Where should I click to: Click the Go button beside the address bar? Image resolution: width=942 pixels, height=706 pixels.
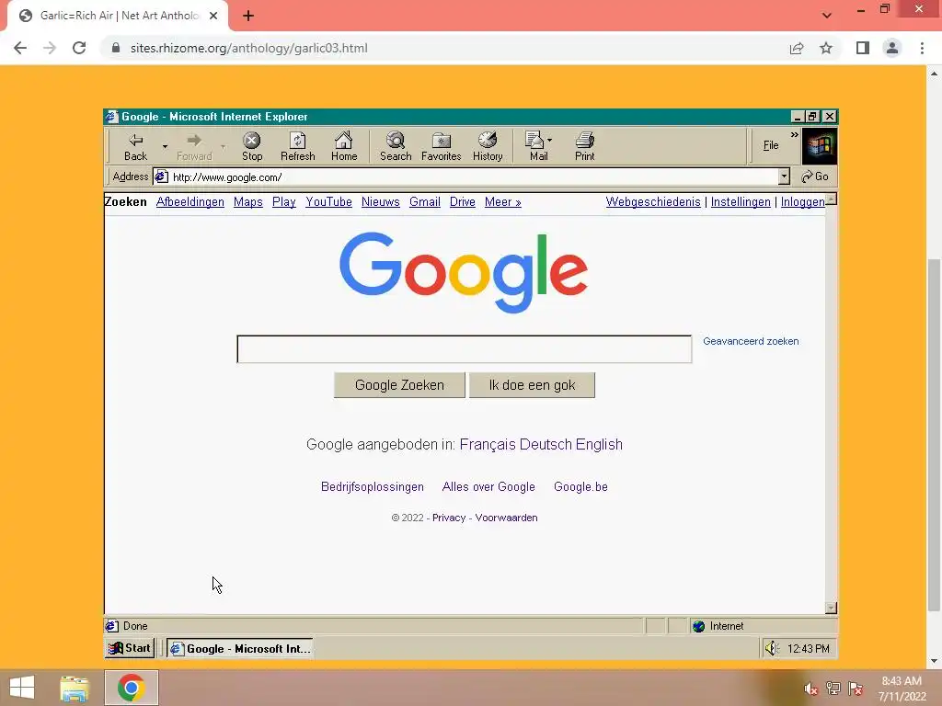[815, 176]
